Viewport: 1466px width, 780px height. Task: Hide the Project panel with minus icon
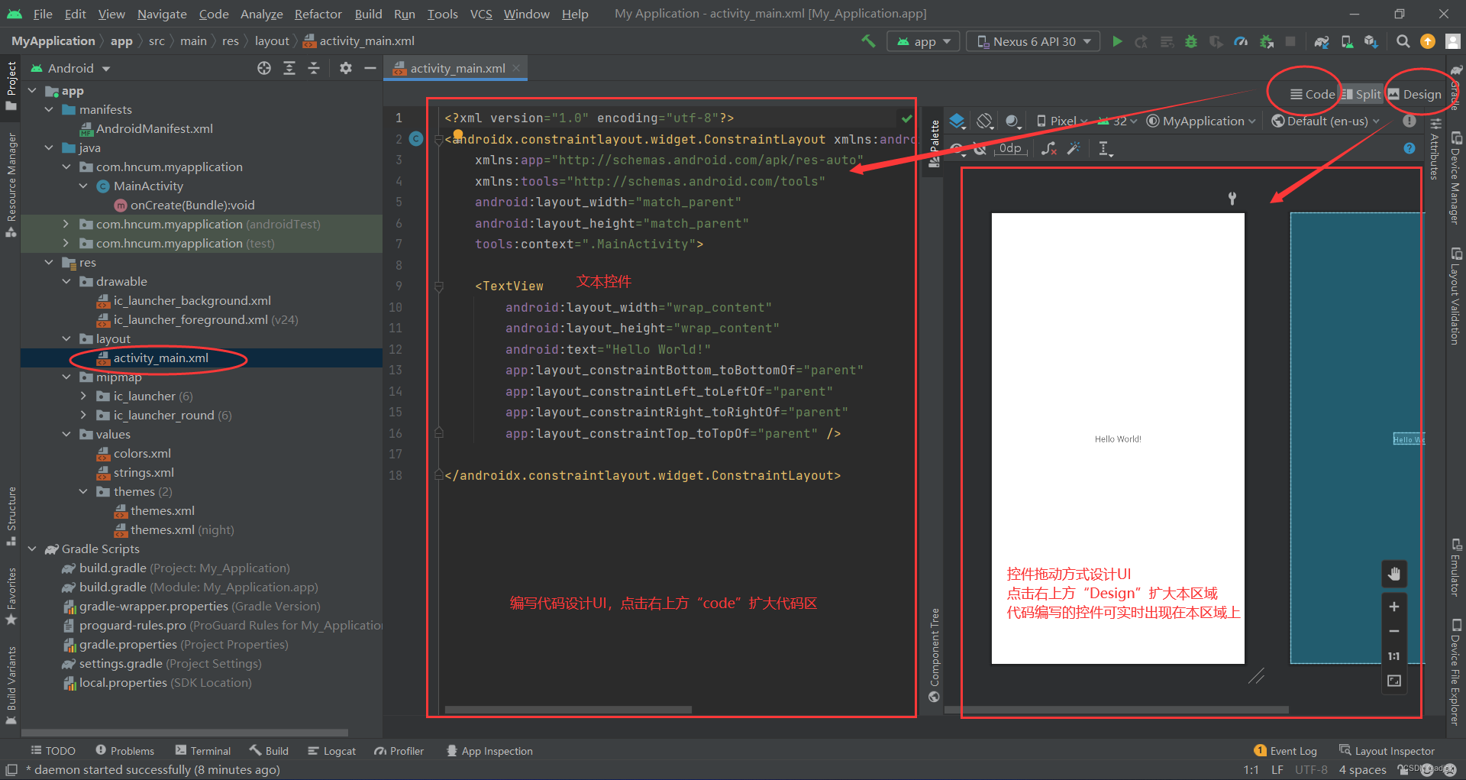(370, 68)
